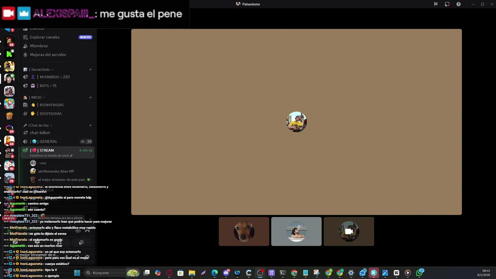
Task: Open the french fries server icon
Action: coord(9,116)
